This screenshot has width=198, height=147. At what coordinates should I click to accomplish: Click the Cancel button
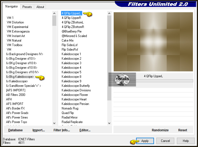(x=165, y=141)
